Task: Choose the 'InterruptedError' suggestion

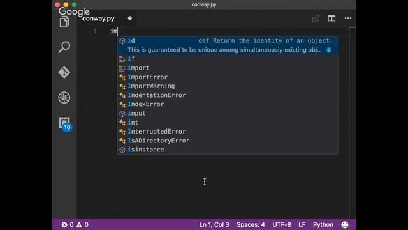Action: 228,132
